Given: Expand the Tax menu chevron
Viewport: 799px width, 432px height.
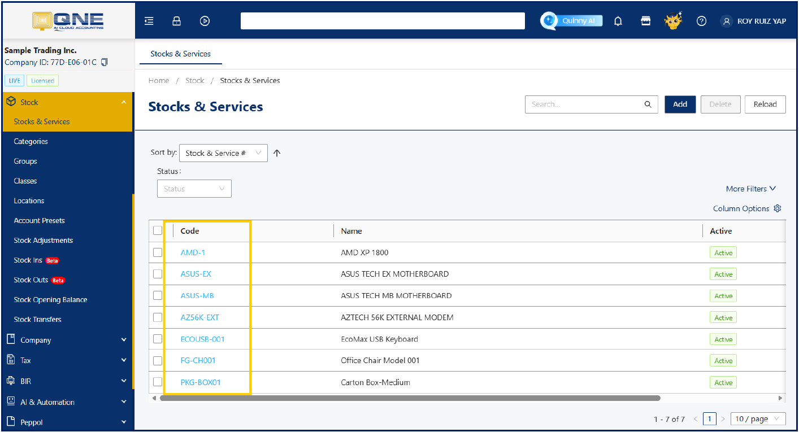Looking at the screenshot, I should pos(124,360).
